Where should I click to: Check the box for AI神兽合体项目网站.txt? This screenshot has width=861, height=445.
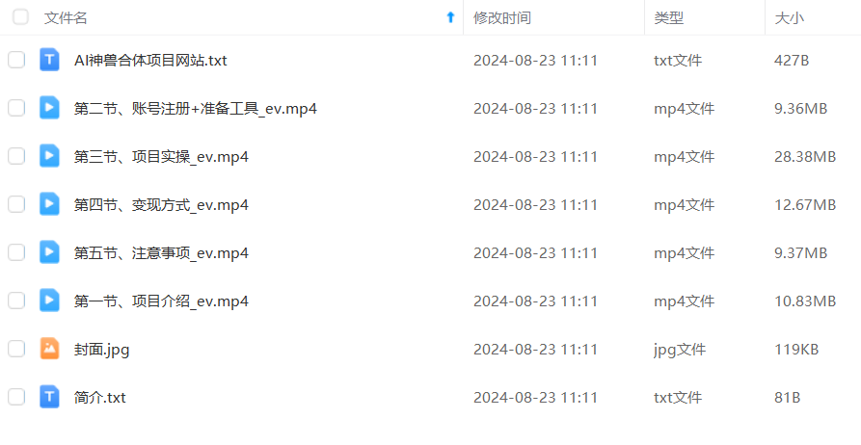click(16, 60)
